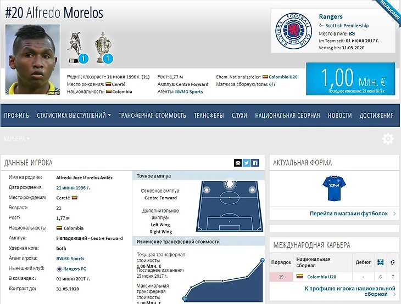
Task: Click the arrow next to national team profile link
Action: pos(394,294)
